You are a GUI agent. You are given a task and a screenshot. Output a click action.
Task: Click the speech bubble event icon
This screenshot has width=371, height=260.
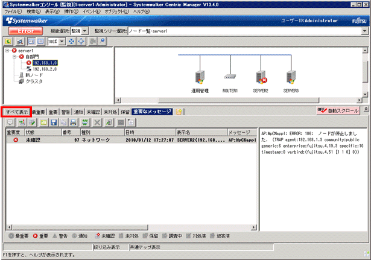tap(10, 122)
